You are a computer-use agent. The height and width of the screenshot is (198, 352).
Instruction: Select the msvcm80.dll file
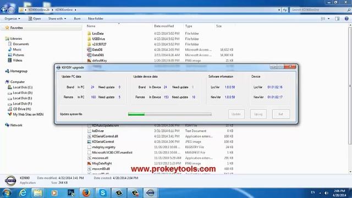click(x=101, y=169)
